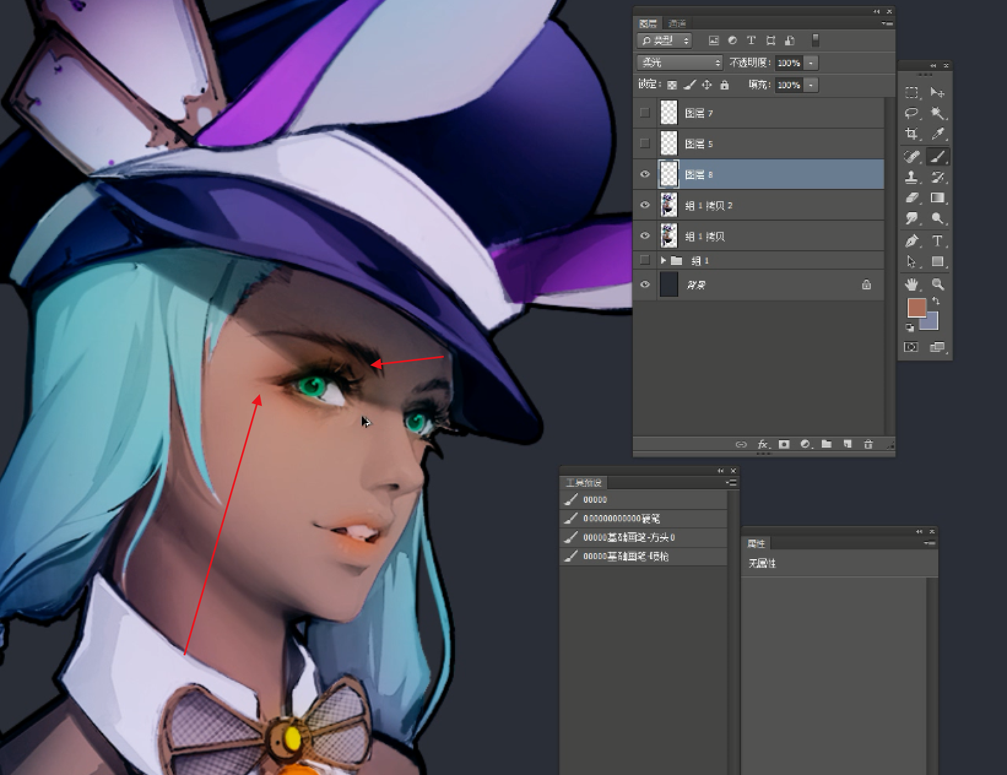This screenshot has height=775, width=1007.
Task: Select the Magic Wand tool
Action: tap(938, 113)
